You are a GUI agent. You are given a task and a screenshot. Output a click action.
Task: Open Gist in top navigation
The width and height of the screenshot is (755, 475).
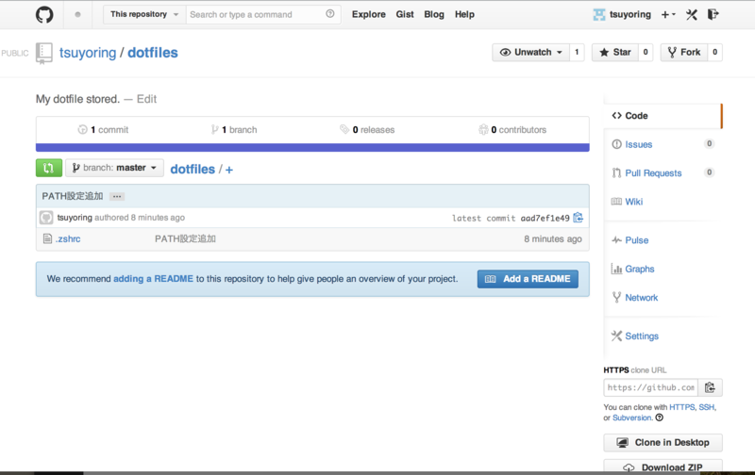click(x=405, y=14)
